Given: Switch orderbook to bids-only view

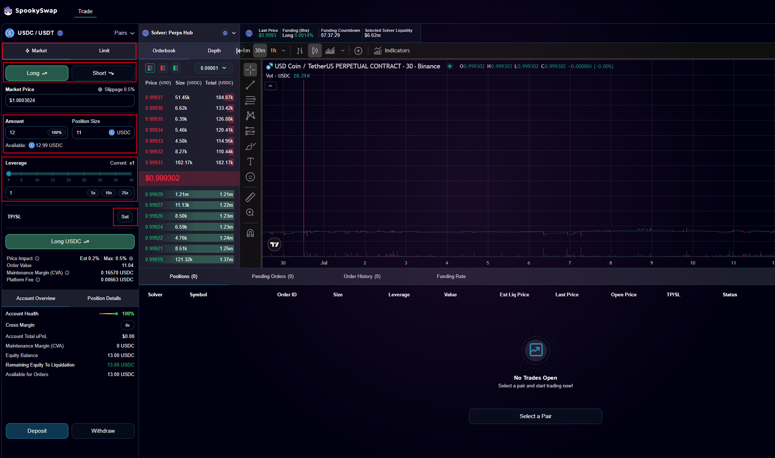Looking at the screenshot, I should 176,68.
